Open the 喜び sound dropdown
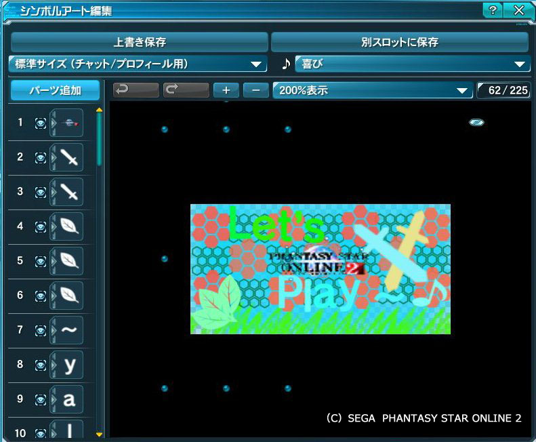536x442 pixels. 413,64
